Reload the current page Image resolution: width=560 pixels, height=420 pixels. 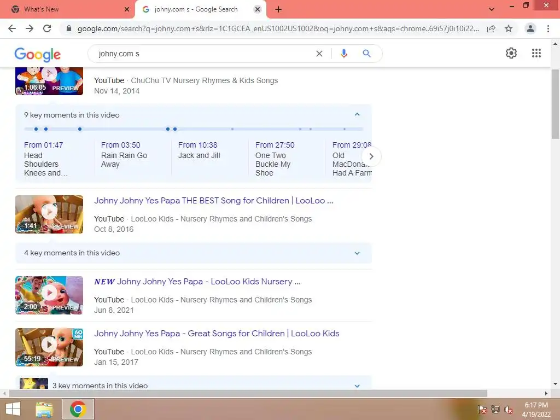(47, 28)
